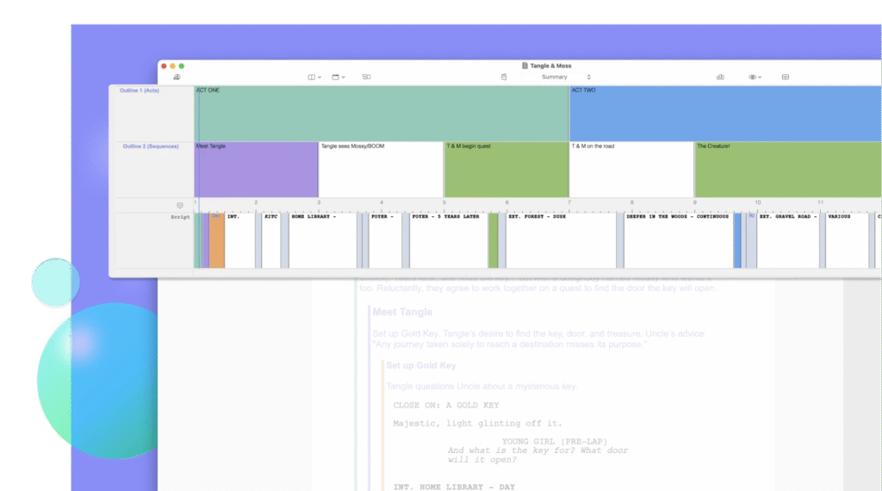
Task: Select the T & M begin quest sequence
Action: pos(506,171)
